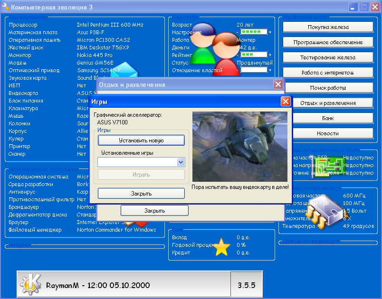
Task: Click the game aircraft preview image
Action: tap(240, 147)
